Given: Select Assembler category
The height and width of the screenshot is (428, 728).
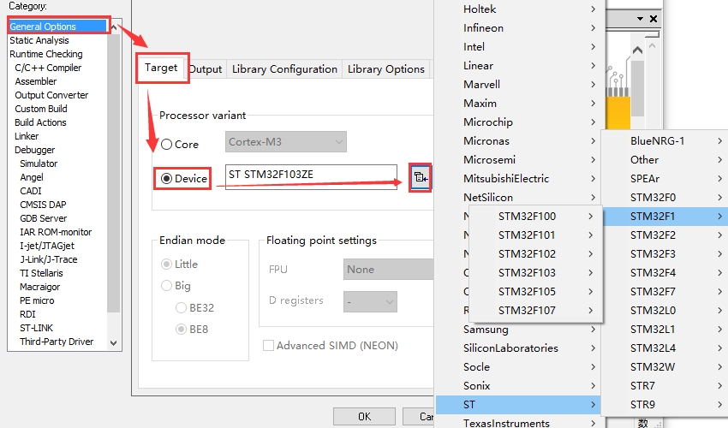Looking at the screenshot, I should (35, 81).
